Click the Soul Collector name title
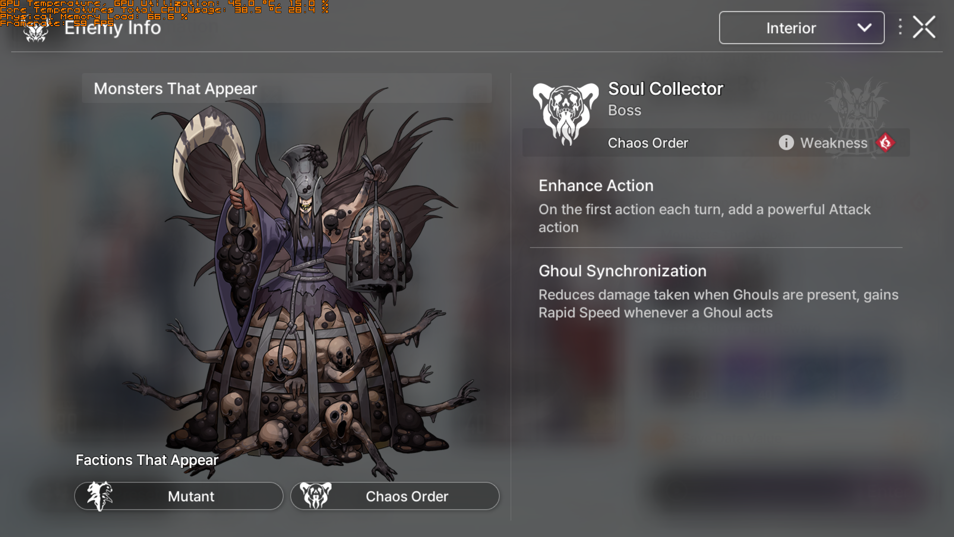Image resolution: width=954 pixels, height=537 pixels. pyautogui.click(x=666, y=89)
